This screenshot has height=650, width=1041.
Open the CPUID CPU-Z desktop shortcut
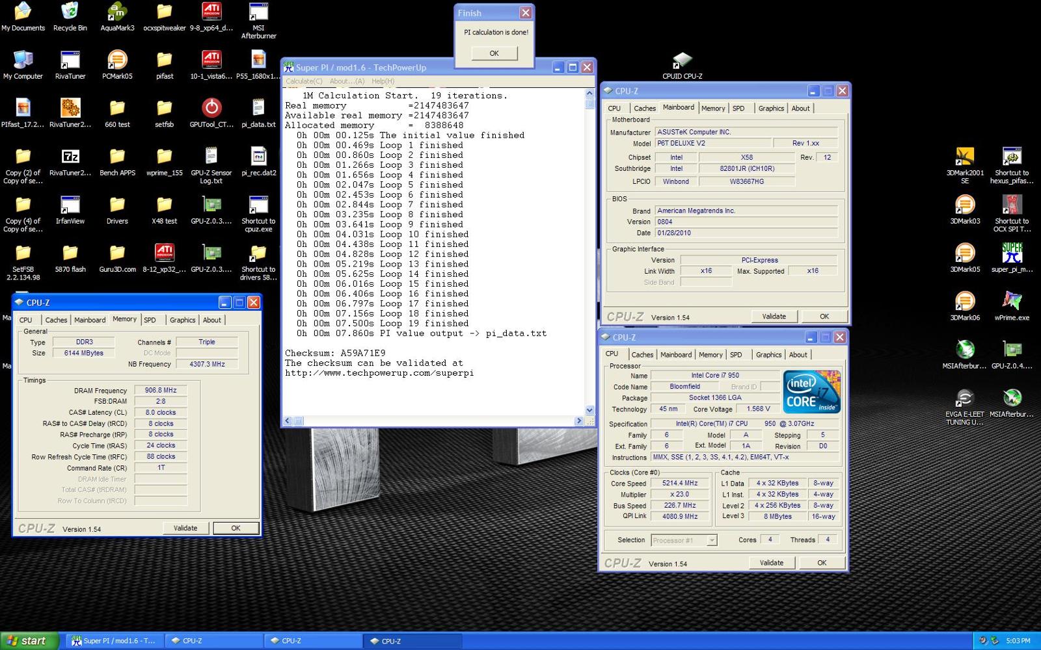point(682,65)
